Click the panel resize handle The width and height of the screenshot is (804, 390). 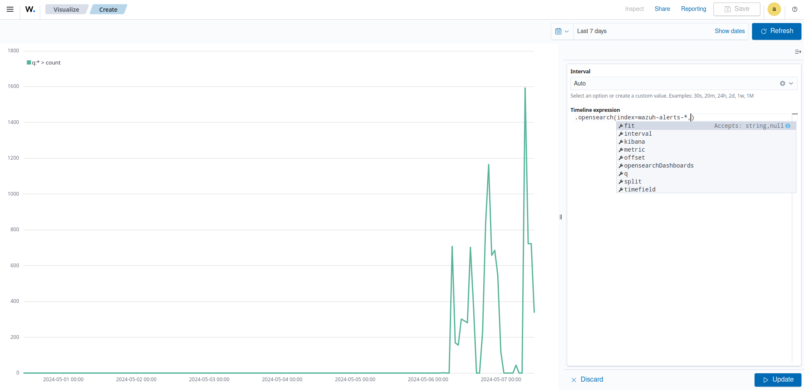pos(560,217)
